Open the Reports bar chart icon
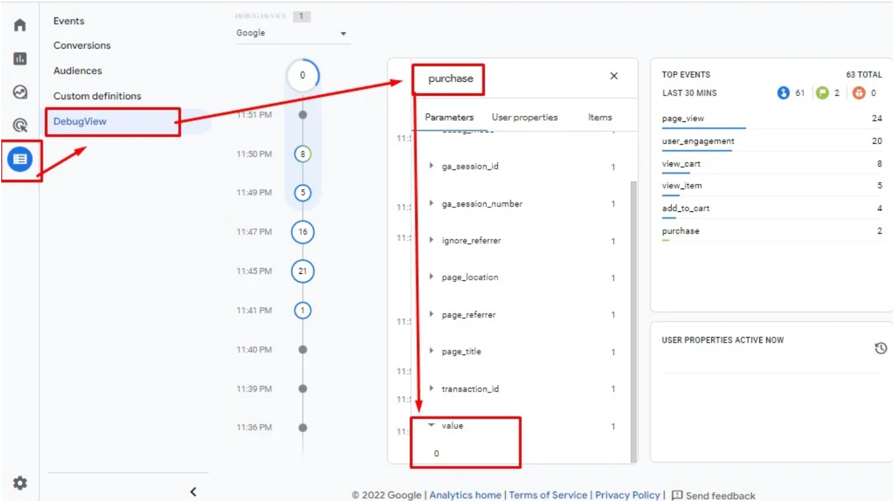This screenshot has height=501, width=893. tap(20, 58)
